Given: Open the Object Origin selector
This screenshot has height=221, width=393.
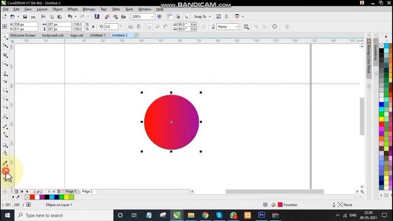Looking at the screenshot, I should click(x=4, y=26).
